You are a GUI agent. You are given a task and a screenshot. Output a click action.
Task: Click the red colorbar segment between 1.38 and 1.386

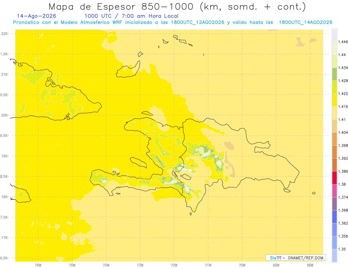click(x=334, y=178)
